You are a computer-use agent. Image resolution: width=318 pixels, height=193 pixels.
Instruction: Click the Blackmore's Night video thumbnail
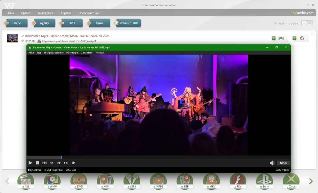coord(12,38)
